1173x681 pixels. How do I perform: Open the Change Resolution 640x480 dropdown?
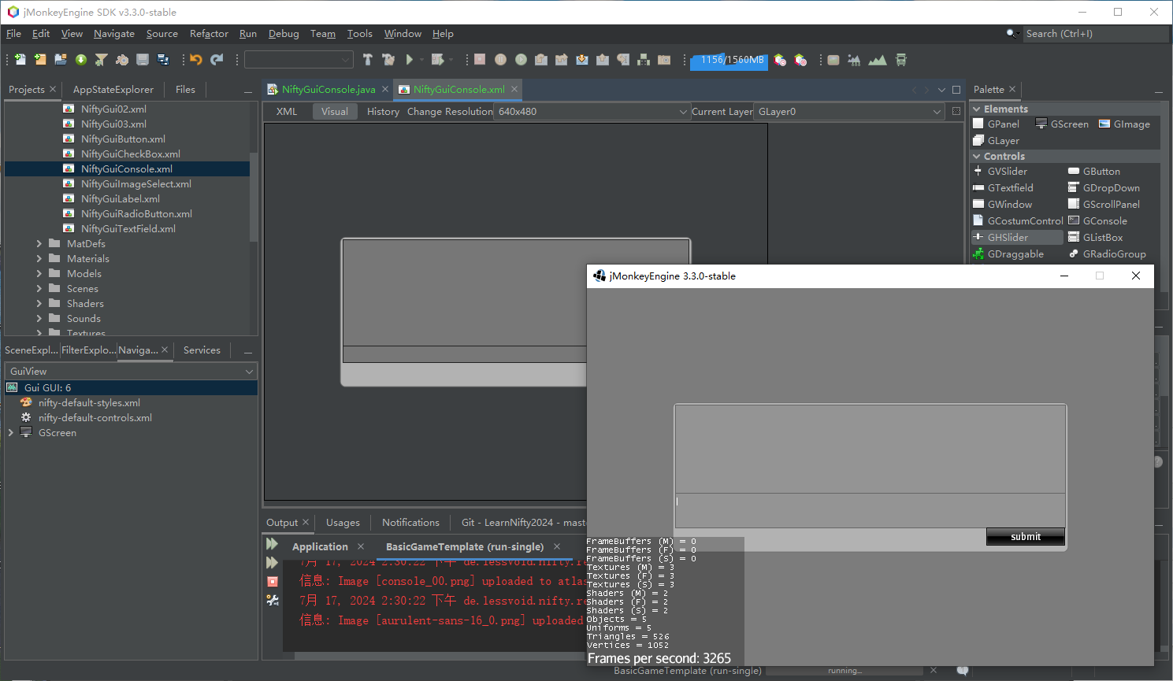[x=592, y=112]
